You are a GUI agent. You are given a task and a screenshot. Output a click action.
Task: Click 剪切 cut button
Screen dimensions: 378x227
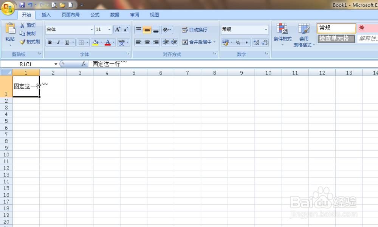click(x=28, y=25)
